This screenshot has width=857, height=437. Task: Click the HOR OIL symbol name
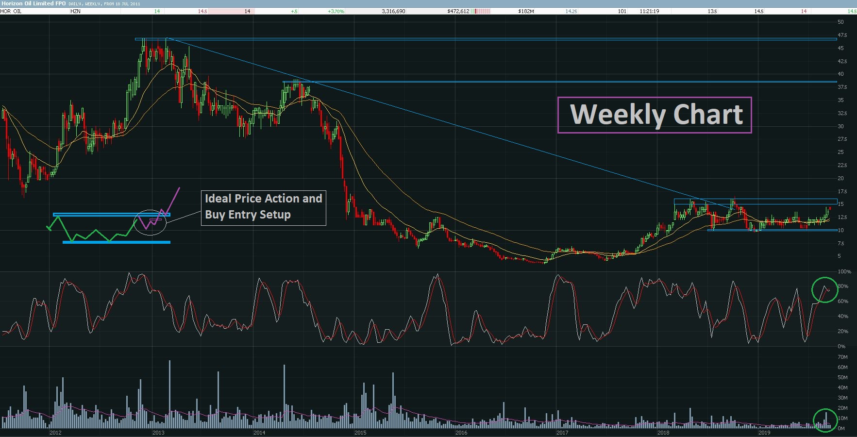11,11
